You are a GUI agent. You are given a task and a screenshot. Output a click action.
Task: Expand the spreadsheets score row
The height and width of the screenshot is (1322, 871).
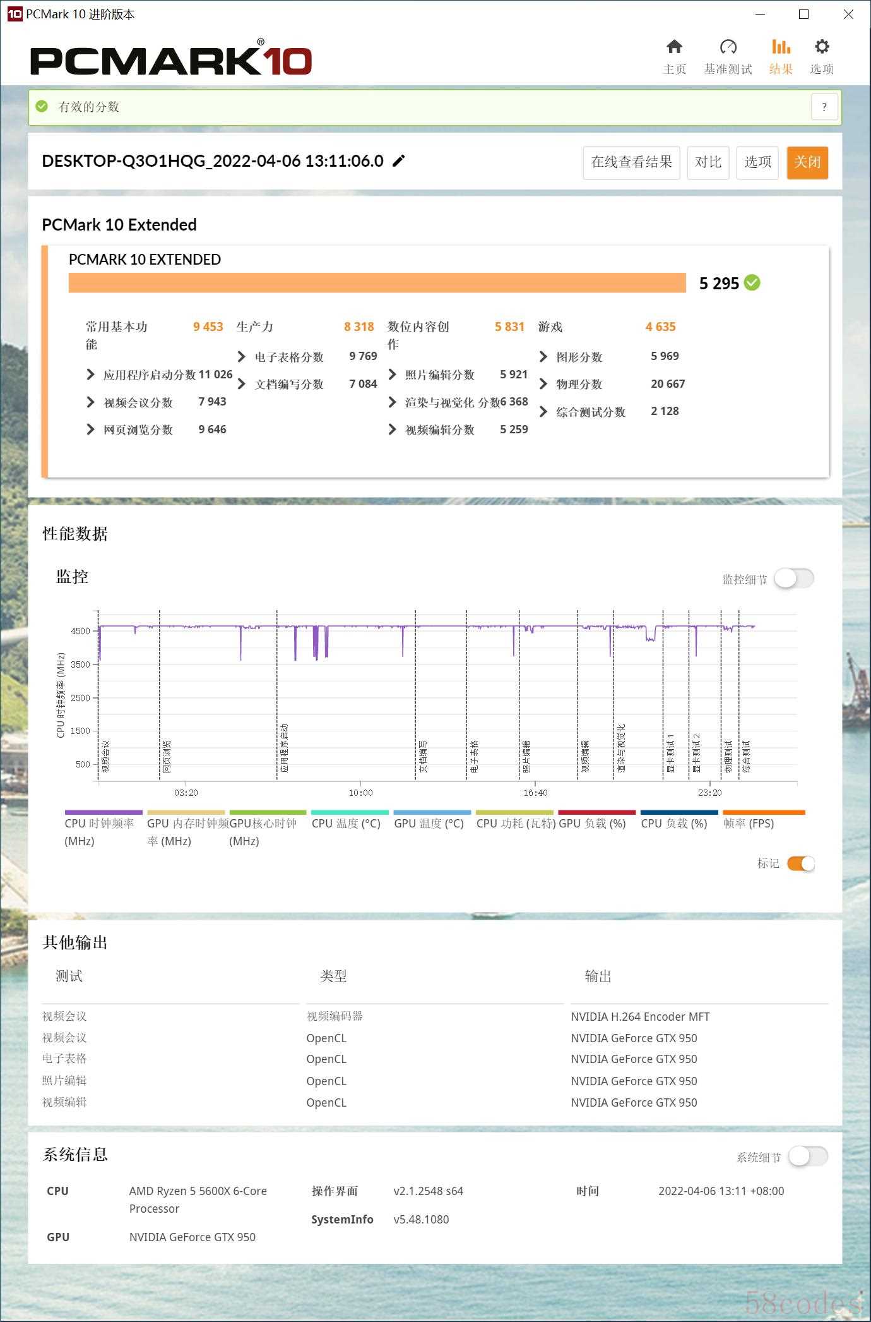[307, 357]
